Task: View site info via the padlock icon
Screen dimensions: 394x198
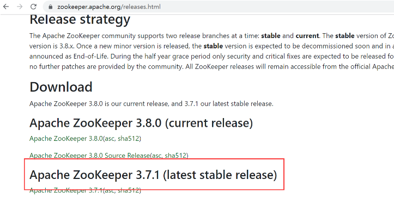Action: click(50, 7)
